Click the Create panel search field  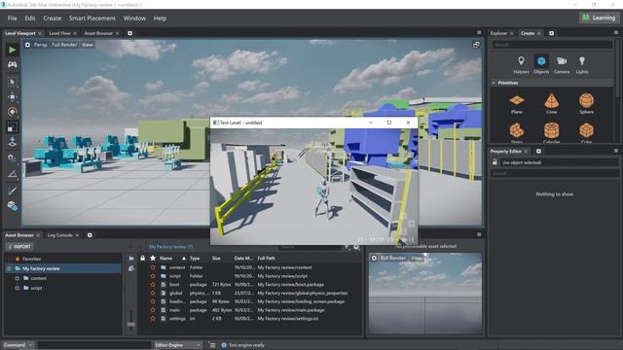tap(552, 45)
